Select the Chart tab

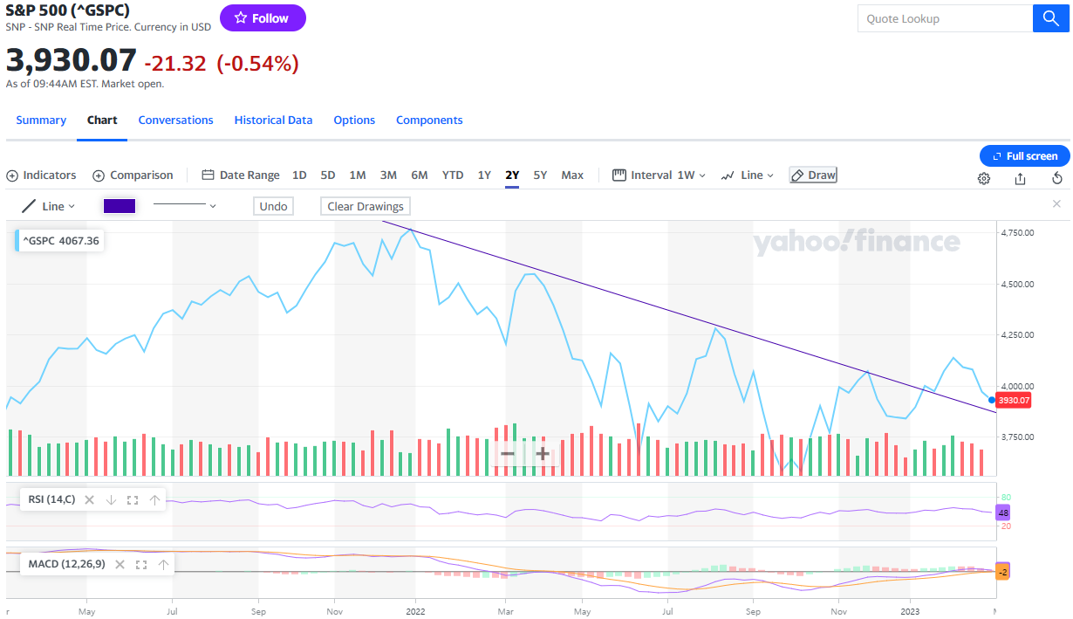(x=102, y=120)
